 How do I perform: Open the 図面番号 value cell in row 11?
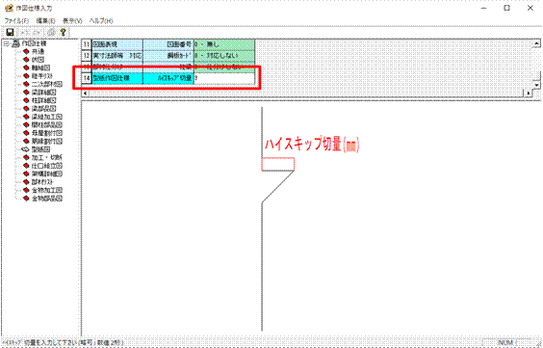[224, 44]
